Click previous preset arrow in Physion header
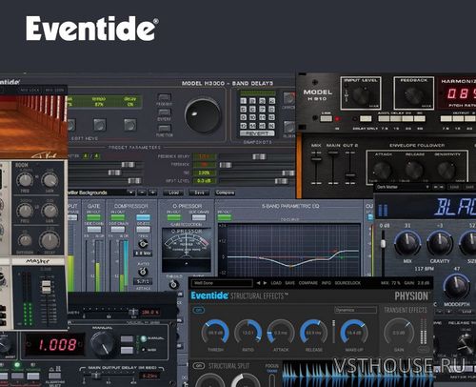Screen dimensions: 476x387 258,283
